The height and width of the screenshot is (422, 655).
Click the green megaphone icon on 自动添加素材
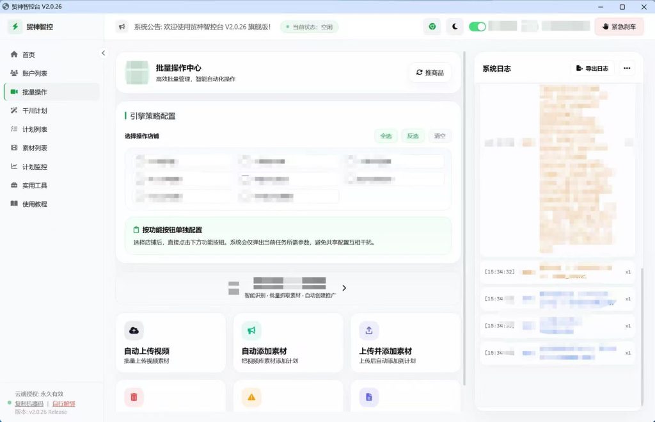(251, 330)
